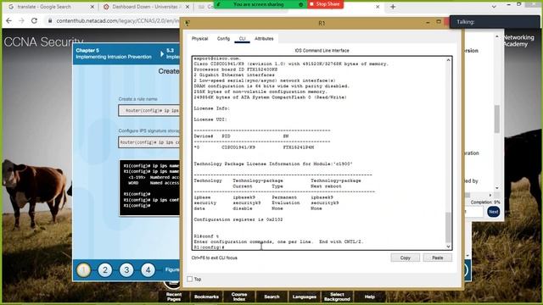This screenshot has height=305, width=543.
Task: Click the rule name command field
Action: [149, 110]
